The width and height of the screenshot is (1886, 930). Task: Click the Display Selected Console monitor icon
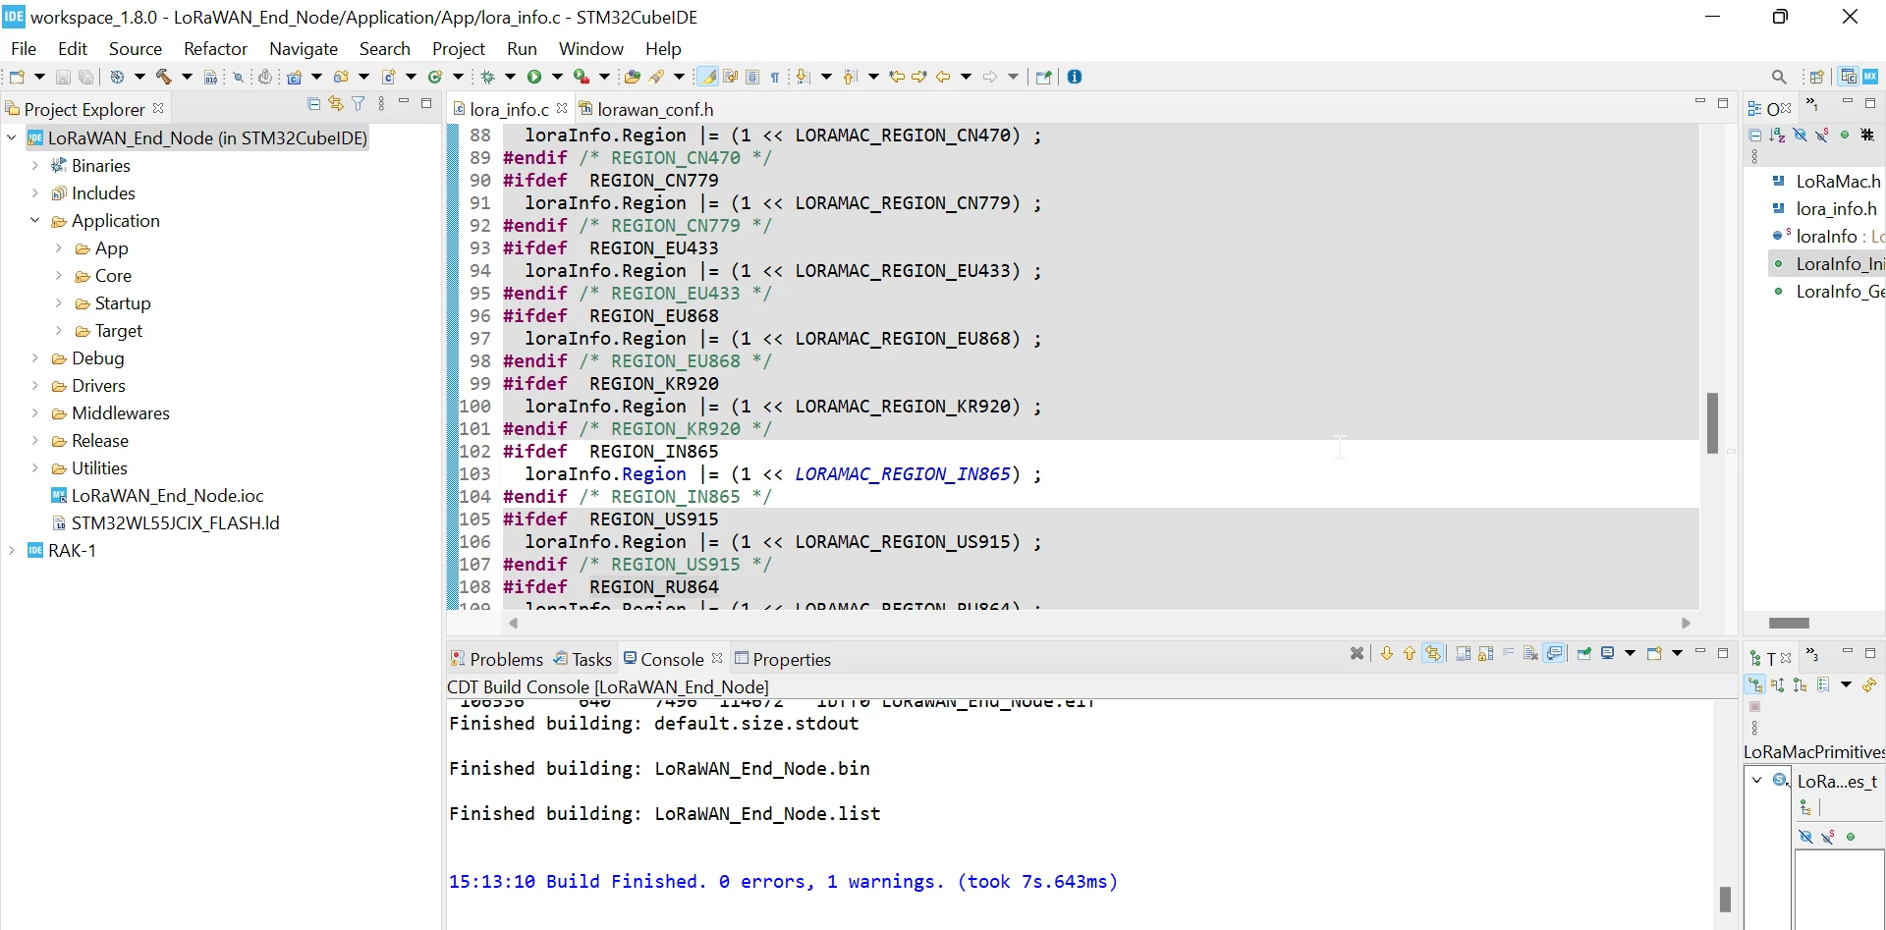[x=1608, y=653]
